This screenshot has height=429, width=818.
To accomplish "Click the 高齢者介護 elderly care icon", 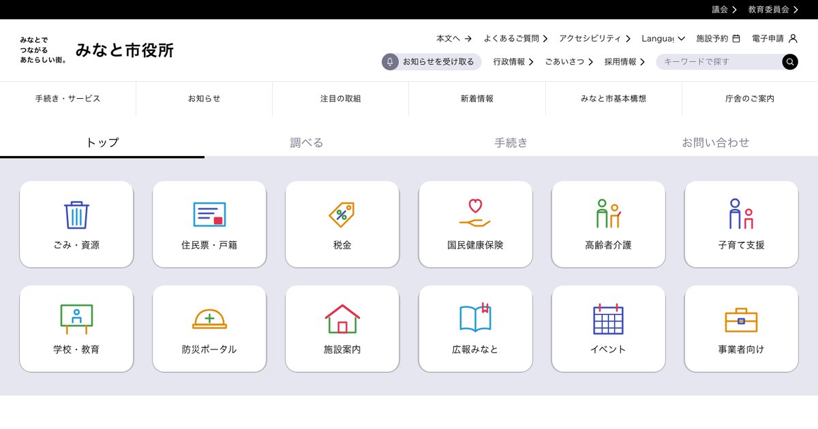I will 608,214.
